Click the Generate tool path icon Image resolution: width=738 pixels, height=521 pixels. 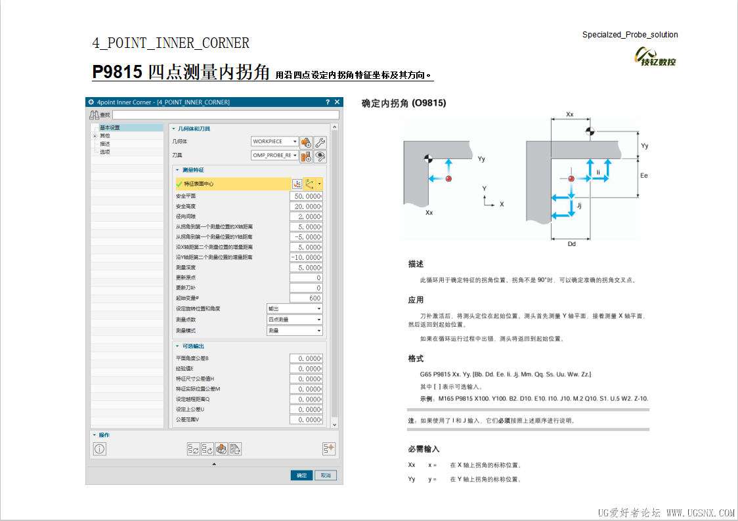pos(194,449)
